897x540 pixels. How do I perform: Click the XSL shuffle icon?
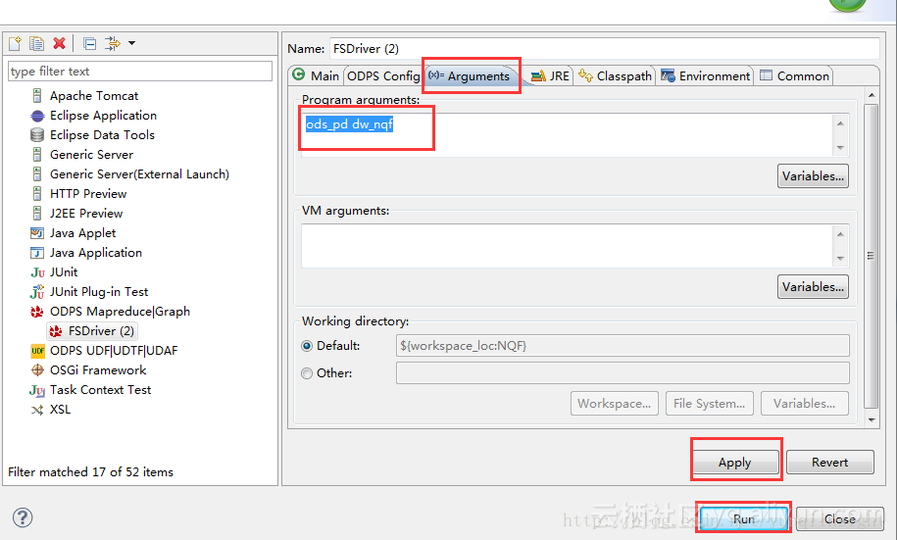pos(37,411)
